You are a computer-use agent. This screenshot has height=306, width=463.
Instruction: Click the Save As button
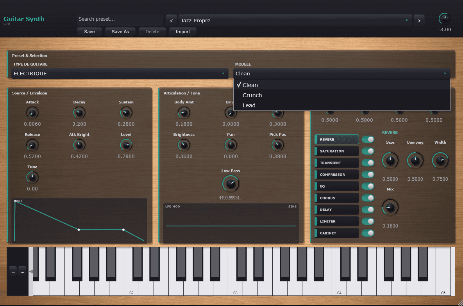[x=120, y=32]
